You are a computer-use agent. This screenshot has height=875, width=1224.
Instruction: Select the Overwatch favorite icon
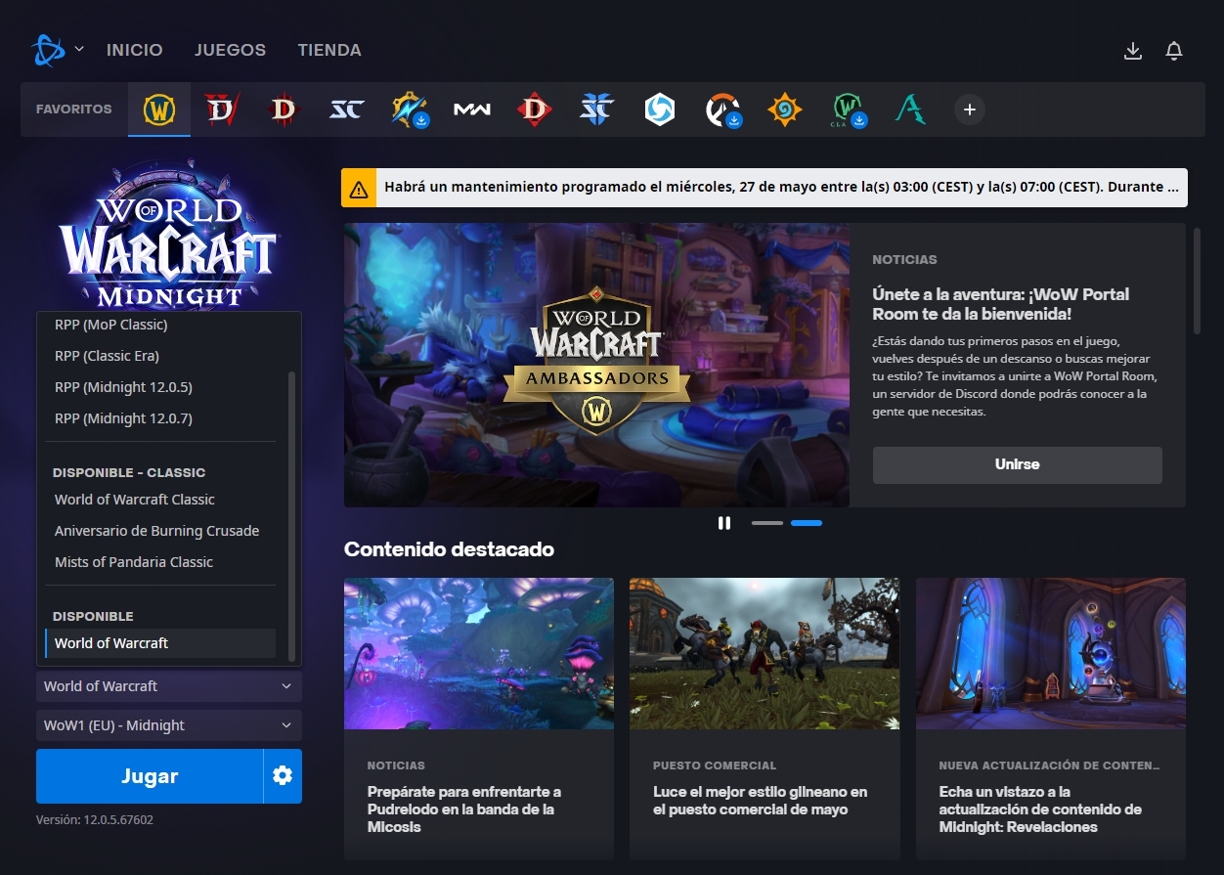click(722, 109)
